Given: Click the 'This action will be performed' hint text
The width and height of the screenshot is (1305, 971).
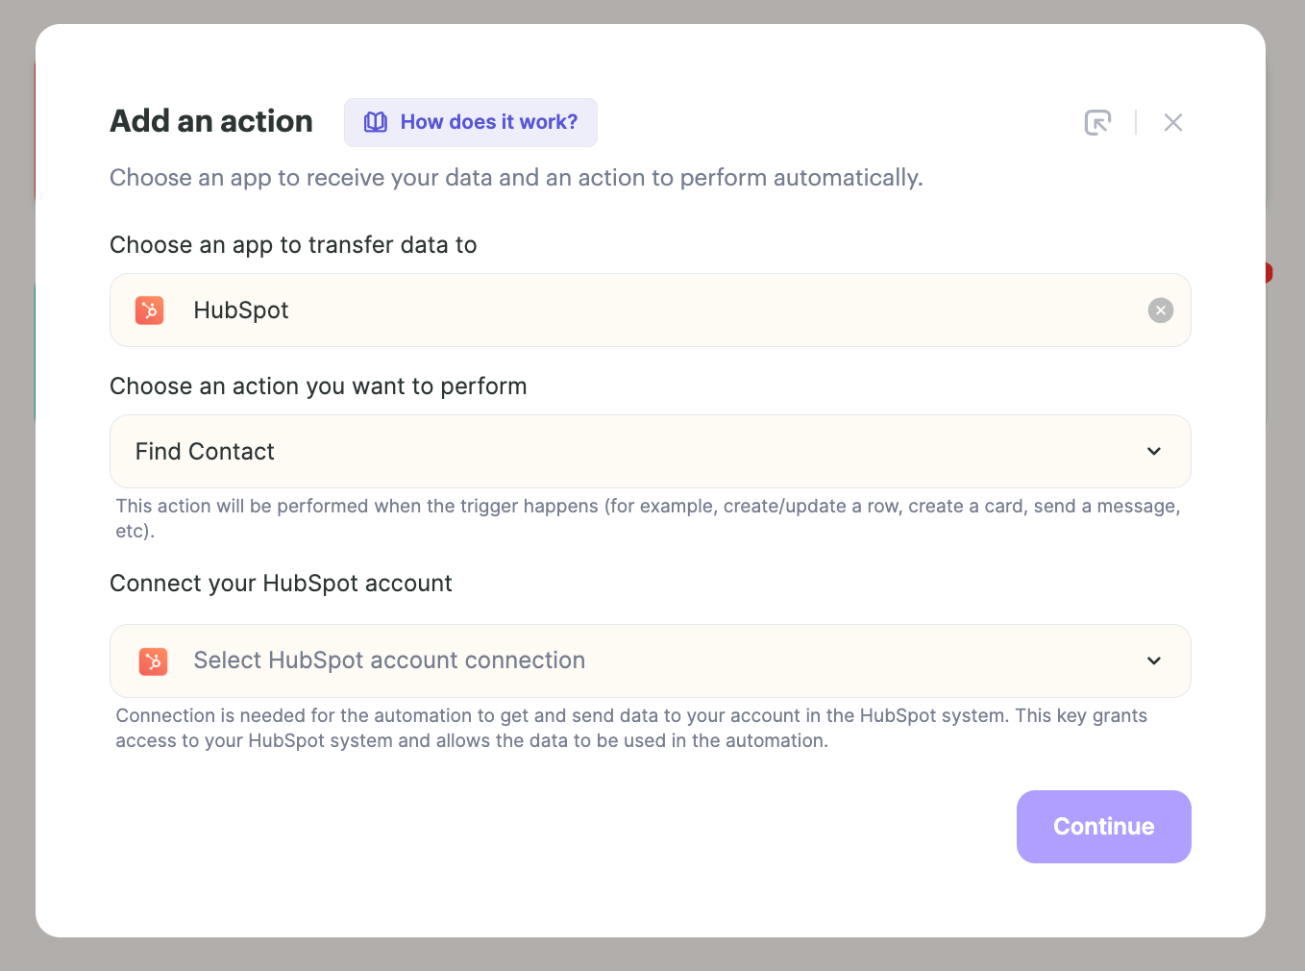Looking at the screenshot, I should click(648, 518).
